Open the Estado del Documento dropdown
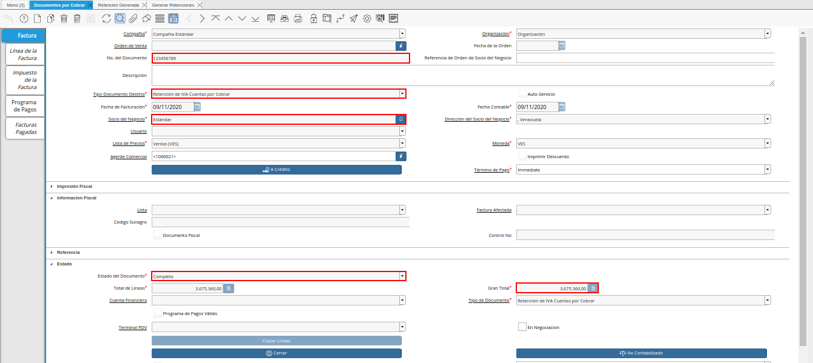Viewport: 813px width, 363px height. click(x=402, y=276)
